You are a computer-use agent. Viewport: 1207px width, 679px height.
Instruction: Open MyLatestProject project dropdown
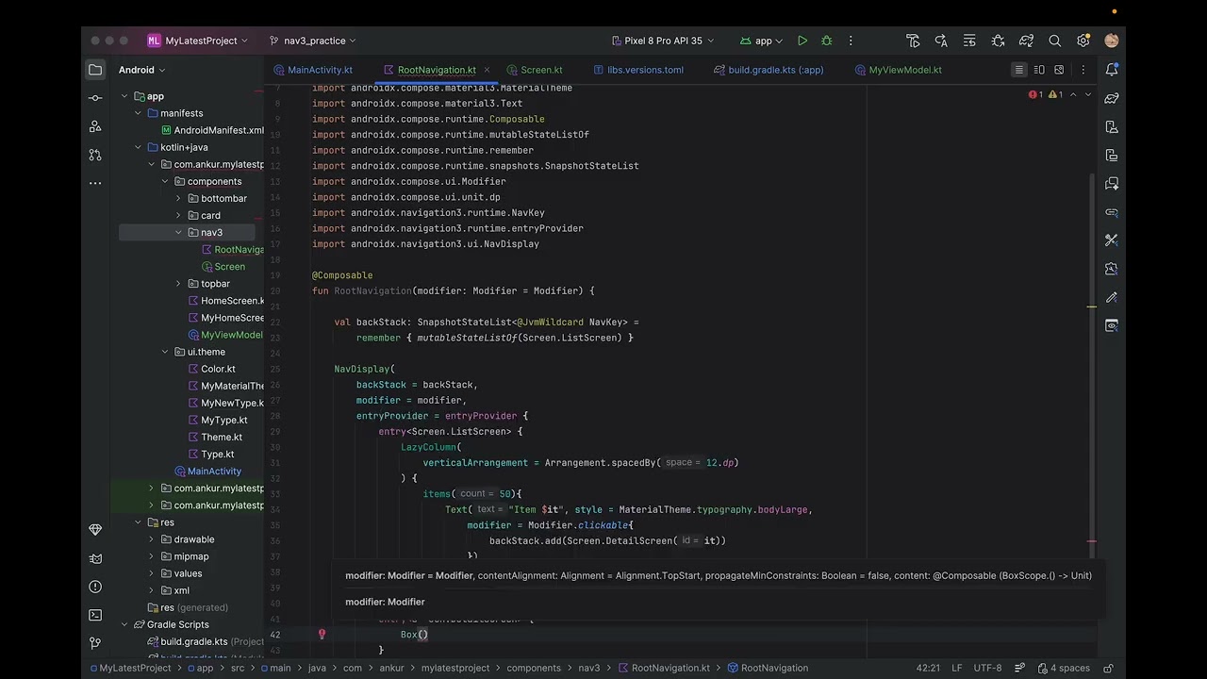pyautogui.click(x=198, y=41)
